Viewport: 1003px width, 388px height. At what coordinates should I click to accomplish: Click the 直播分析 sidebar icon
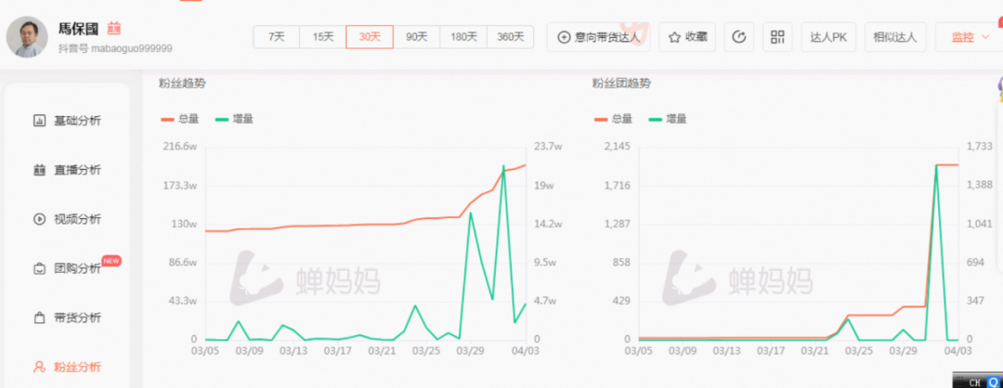pos(40,170)
